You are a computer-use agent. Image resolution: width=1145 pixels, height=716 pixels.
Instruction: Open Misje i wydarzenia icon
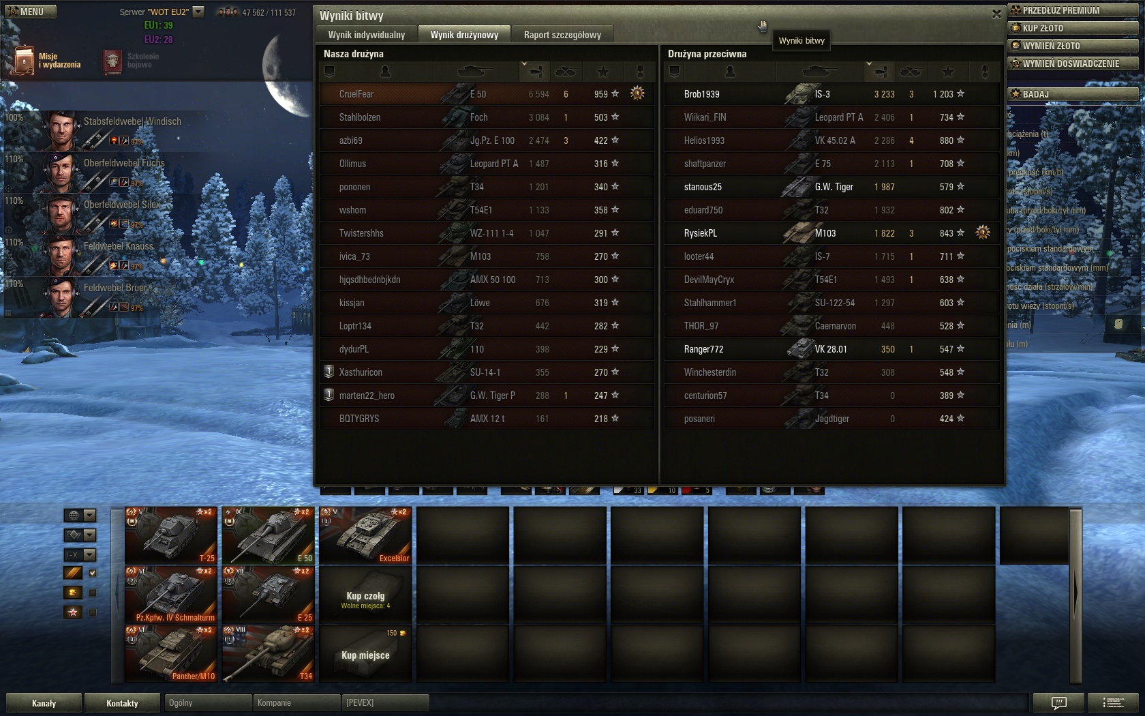click(25, 61)
